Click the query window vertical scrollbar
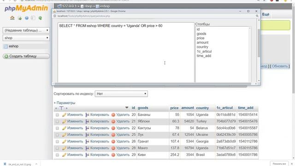 click(259, 43)
